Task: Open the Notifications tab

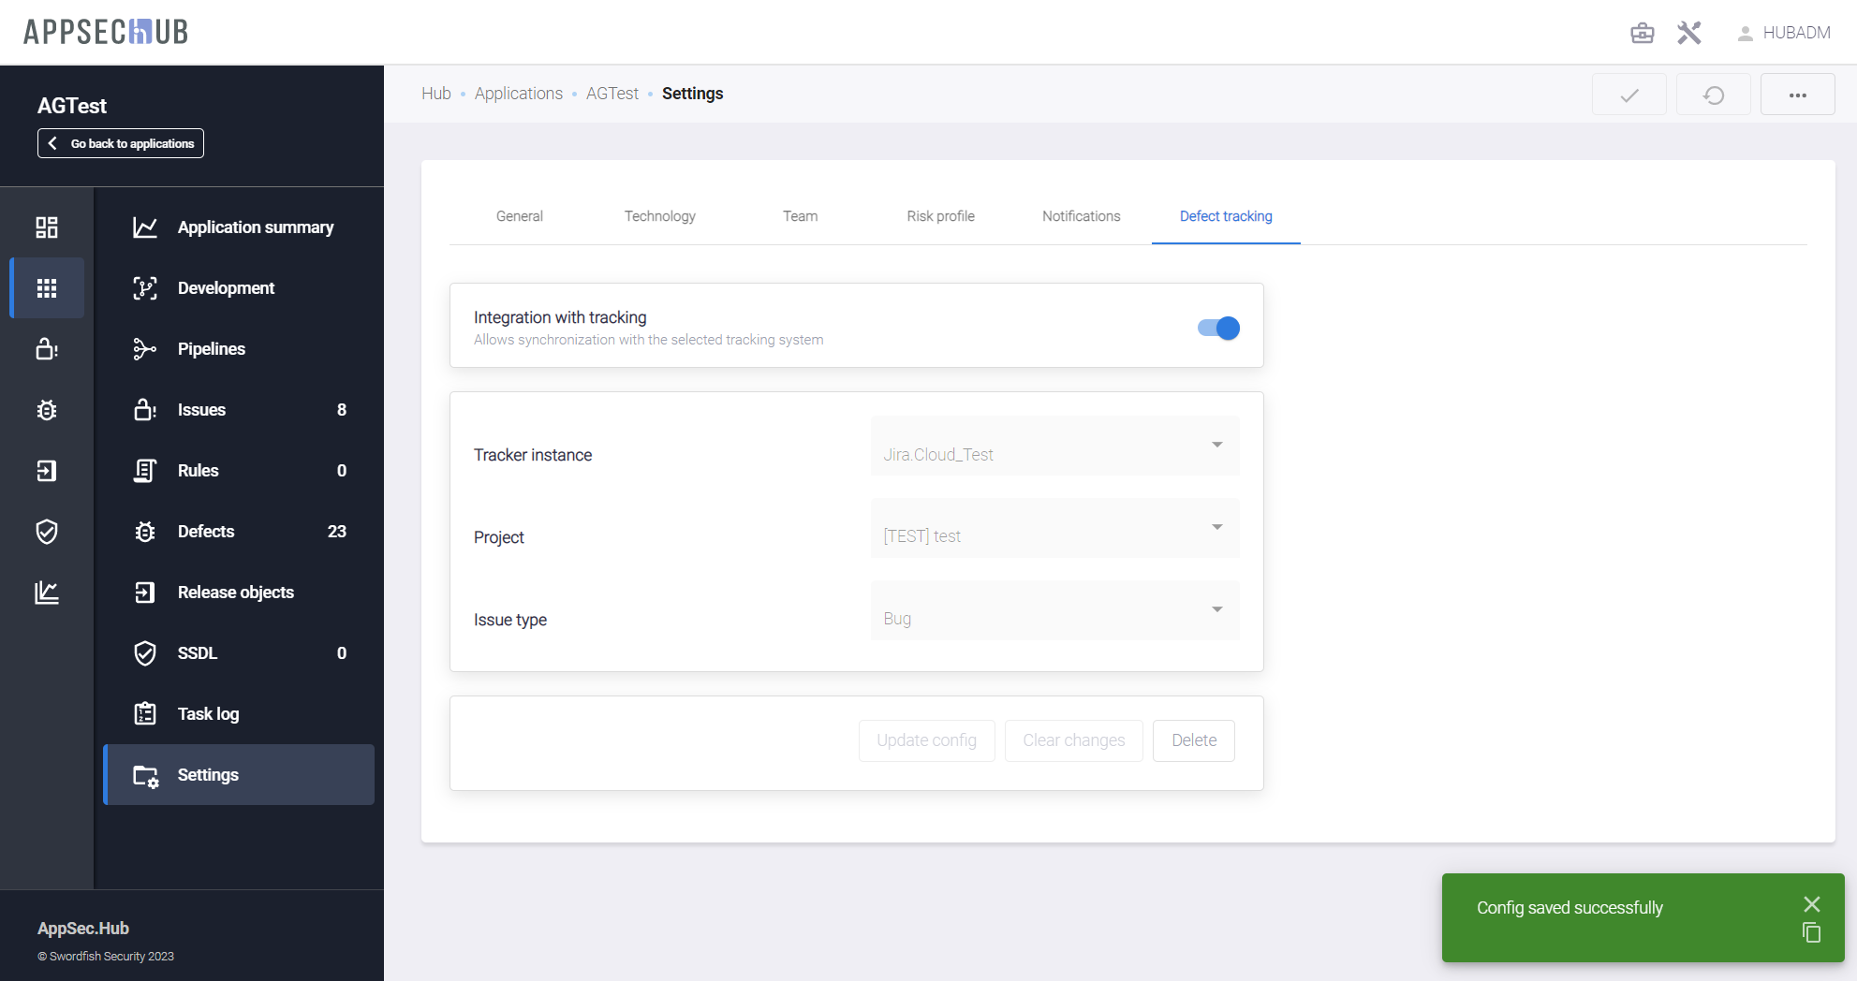Action: pos(1081,216)
